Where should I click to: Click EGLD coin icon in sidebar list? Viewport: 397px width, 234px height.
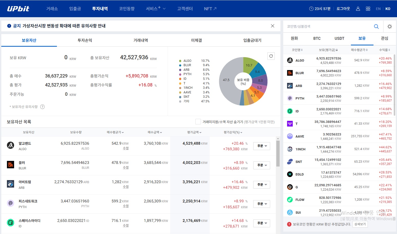[290, 174]
